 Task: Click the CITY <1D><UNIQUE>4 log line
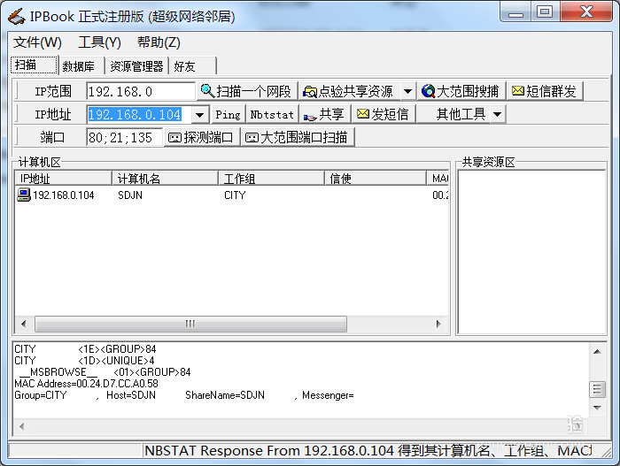tap(84, 361)
